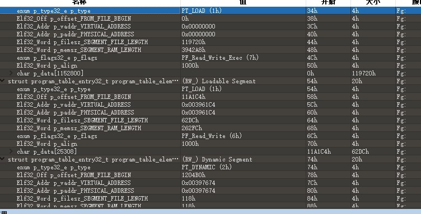Click the size cell 119720h of p_data[1152800]
The width and height of the screenshot is (421, 214).
363,73
